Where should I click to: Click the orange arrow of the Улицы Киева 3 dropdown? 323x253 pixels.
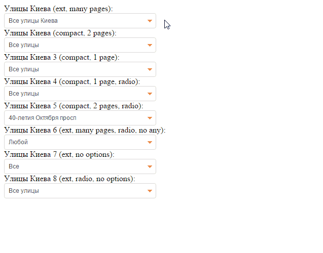[150, 69]
